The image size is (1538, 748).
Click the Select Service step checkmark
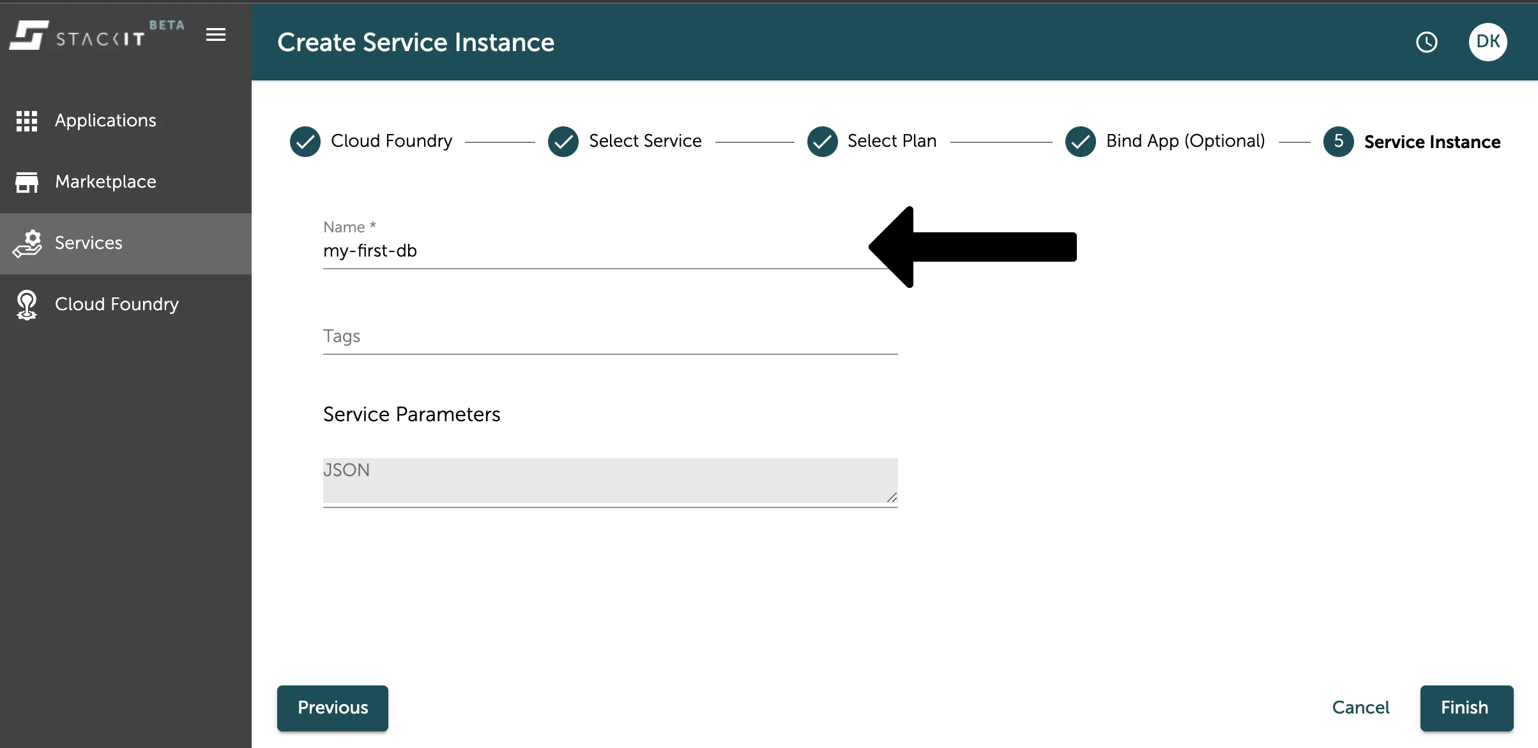tap(563, 141)
